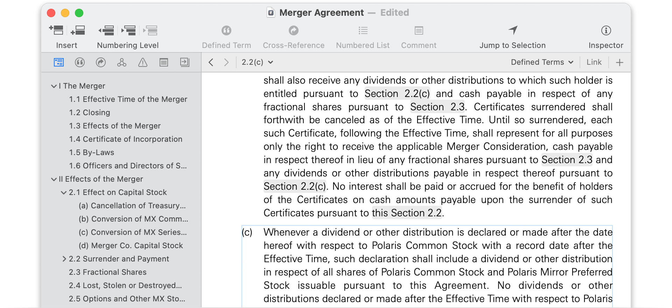
Task: Show cross-references list in sidebar
Action: pos(101,62)
